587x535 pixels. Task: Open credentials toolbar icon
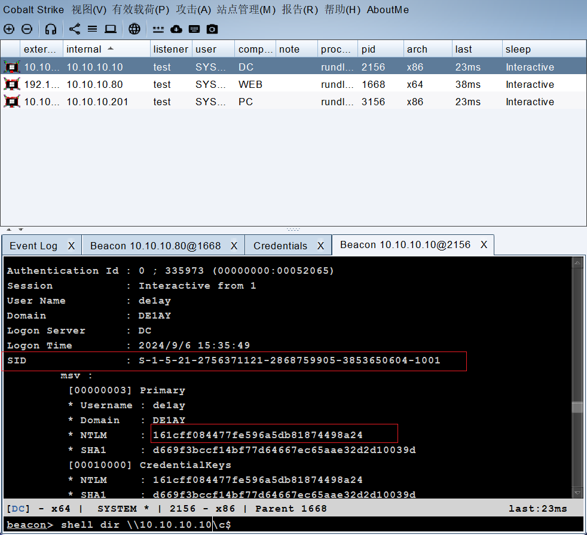click(x=158, y=29)
